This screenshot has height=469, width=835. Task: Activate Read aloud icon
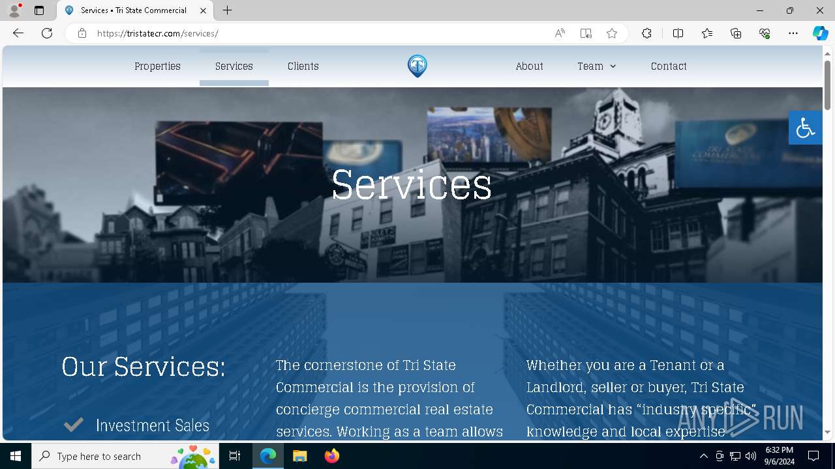coord(560,33)
